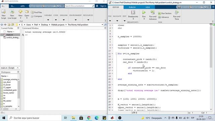Collapse the for loop code fold
Screen dimensions: 215x121
[x=117, y=54]
